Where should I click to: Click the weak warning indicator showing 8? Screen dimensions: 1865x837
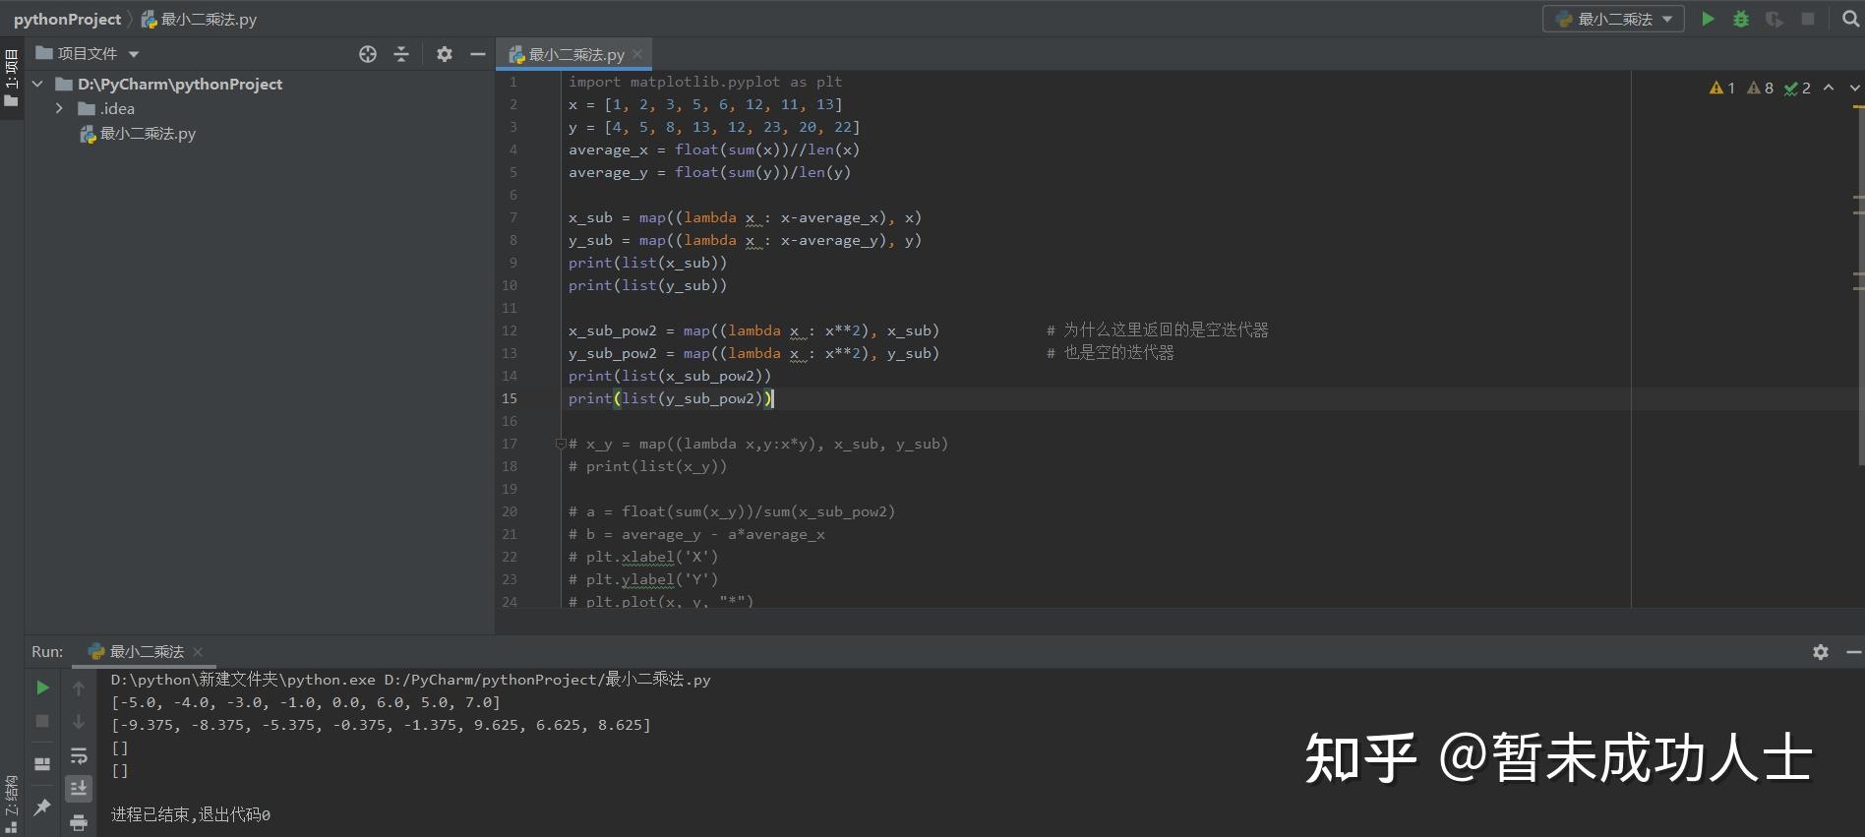pos(1761,89)
